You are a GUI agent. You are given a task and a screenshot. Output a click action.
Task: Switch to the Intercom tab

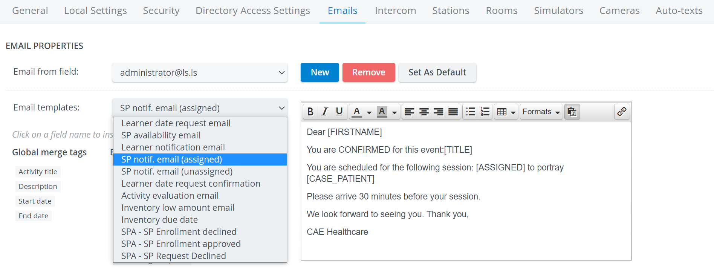pos(395,11)
